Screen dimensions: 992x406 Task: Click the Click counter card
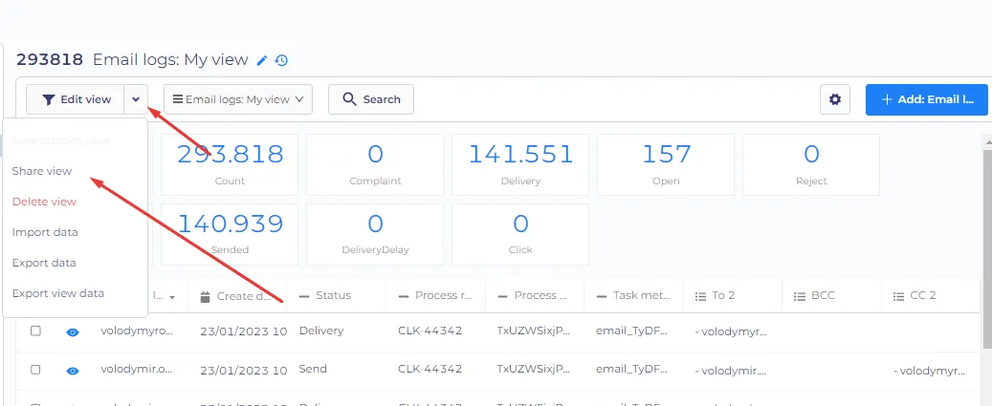[520, 234]
